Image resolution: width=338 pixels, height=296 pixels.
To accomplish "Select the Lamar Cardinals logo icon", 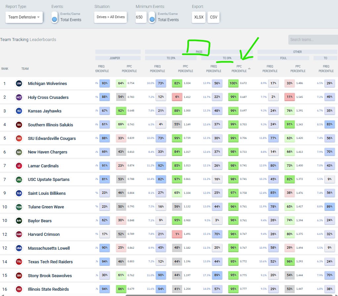I will point(19,166).
